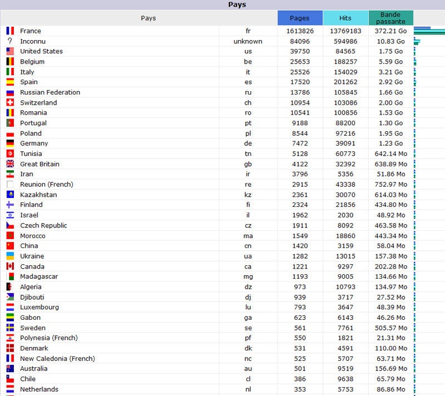Click the Spain flag icon
The height and width of the screenshot is (396, 445).
pyautogui.click(x=10, y=82)
